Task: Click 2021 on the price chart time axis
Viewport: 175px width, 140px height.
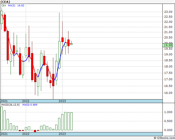Action: pyautogui.click(x=4, y=101)
